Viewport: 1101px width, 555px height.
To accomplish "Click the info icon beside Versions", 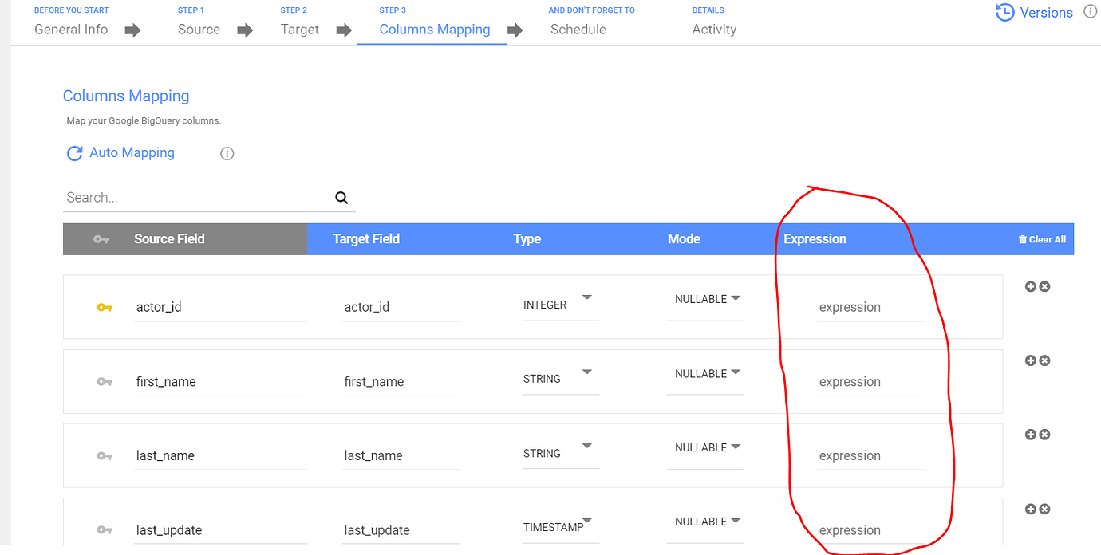I will click(1091, 12).
